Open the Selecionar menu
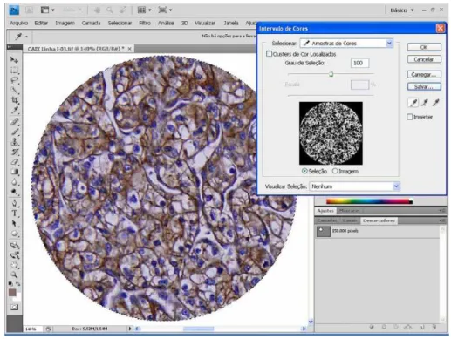The width and height of the screenshot is (451, 339). pos(120,23)
